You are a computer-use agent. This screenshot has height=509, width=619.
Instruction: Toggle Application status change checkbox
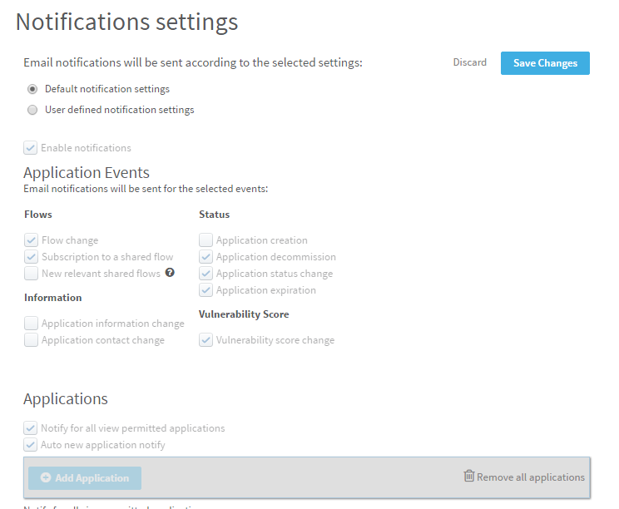(x=206, y=274)
